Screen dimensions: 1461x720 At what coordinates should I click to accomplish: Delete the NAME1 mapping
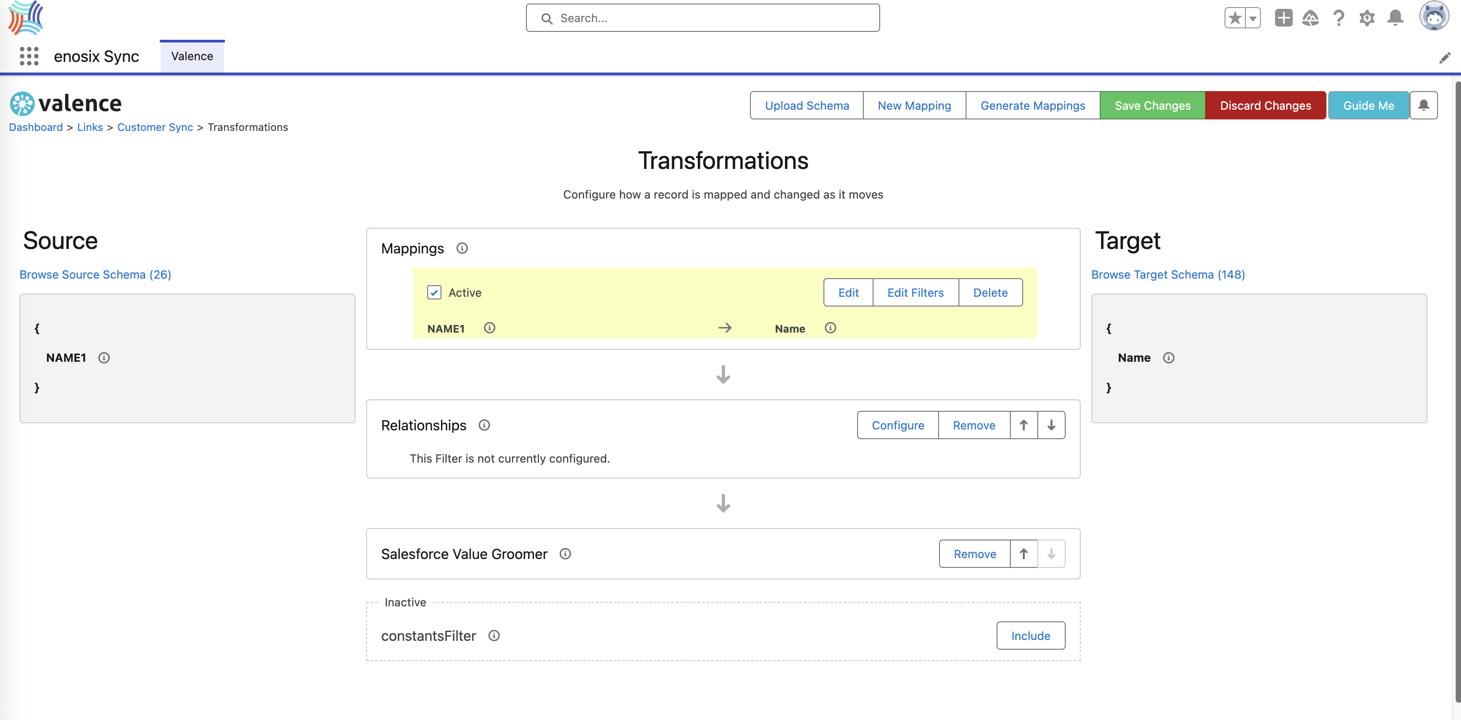990,292
